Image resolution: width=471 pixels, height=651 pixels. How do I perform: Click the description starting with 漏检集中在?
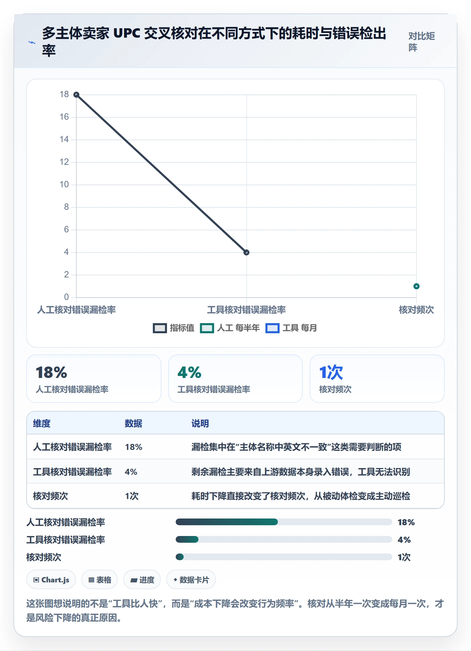coord(296,447)
